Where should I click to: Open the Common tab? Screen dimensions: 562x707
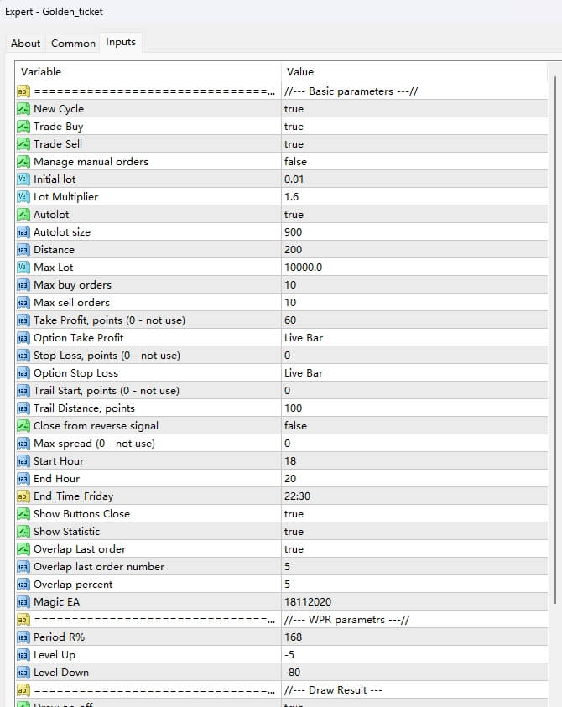[73, 44]
